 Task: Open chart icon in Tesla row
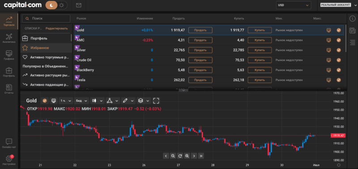coord(328,80)
